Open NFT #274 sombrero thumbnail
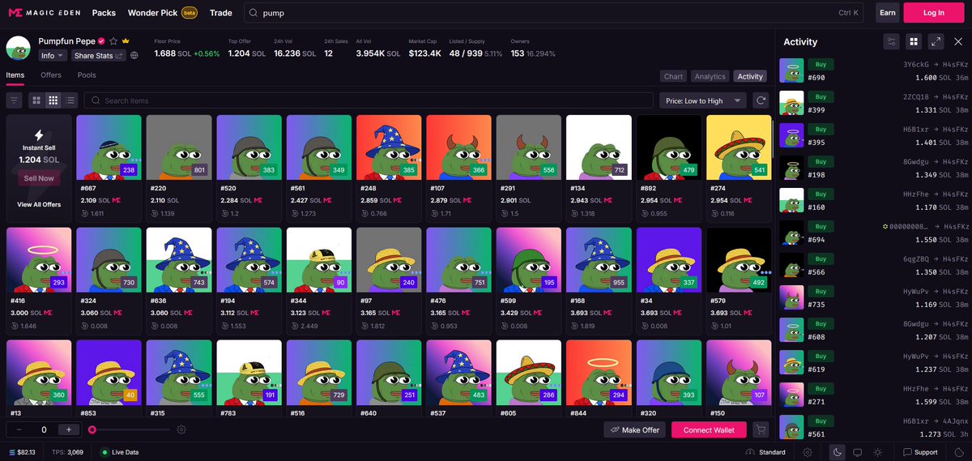This screenshot has width=972, height=461. [x=739, y=147]
